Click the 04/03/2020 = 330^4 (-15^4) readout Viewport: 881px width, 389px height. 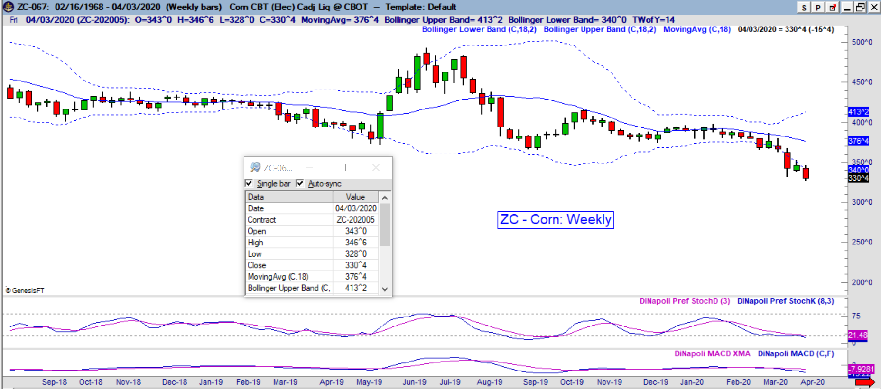point(786,29)
